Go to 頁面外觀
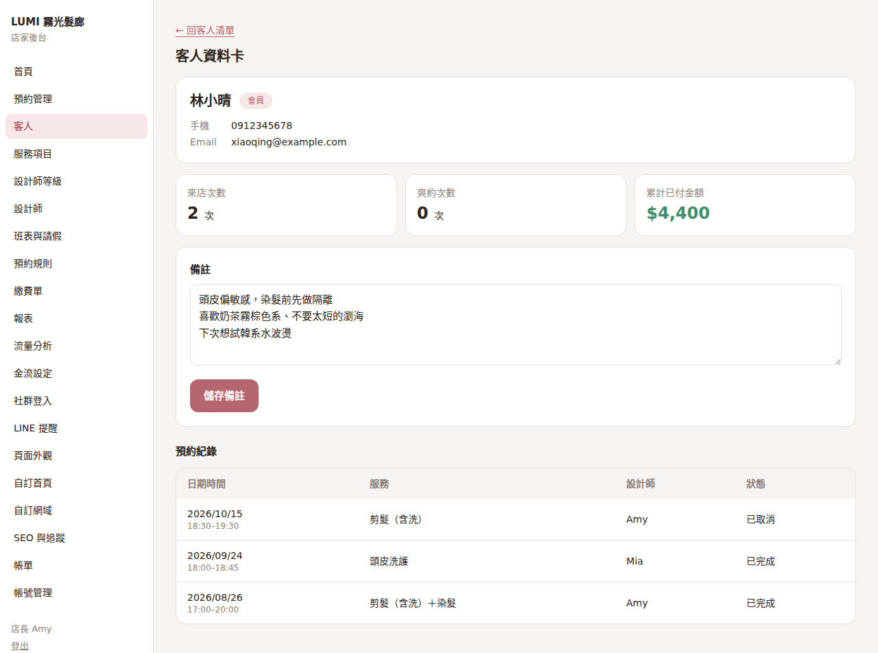This screenshot has height=653, width=878. pyautogui.click(x=76, y=455)
